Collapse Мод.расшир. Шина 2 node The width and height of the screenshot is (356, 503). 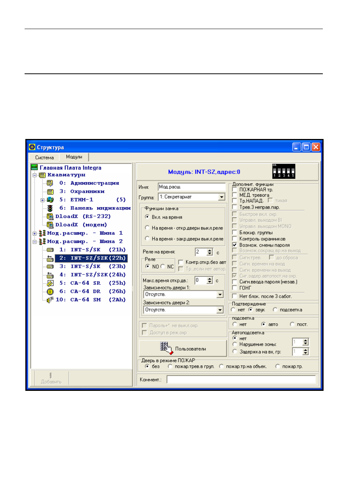coord(35,242)
